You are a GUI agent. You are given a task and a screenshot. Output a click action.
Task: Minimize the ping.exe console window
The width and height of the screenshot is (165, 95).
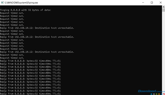pos(143,3)
